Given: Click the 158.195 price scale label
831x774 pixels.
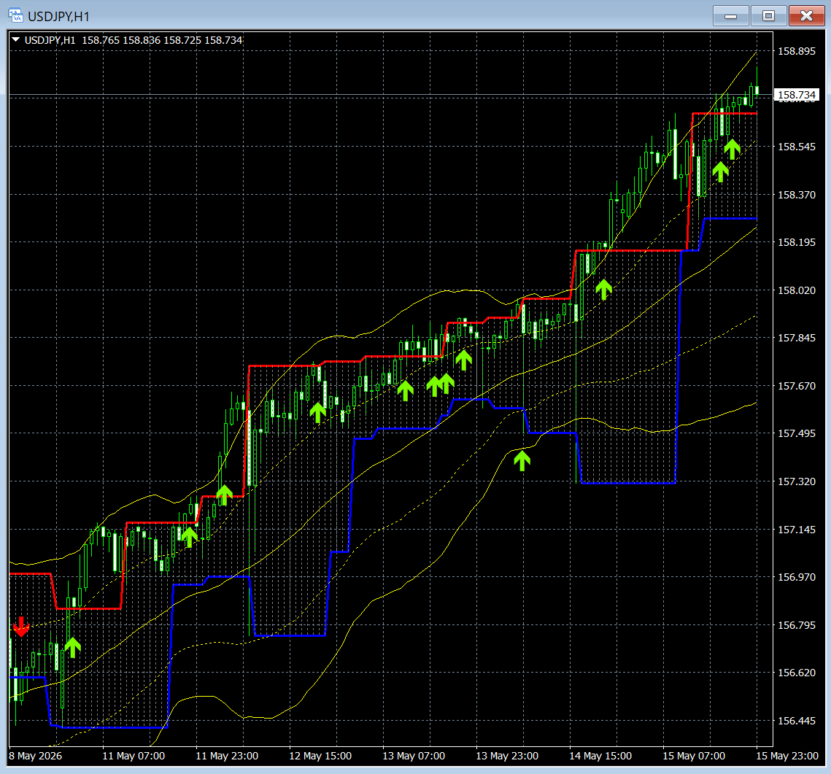Looking at the screenshot, I should tap(797, 242).
